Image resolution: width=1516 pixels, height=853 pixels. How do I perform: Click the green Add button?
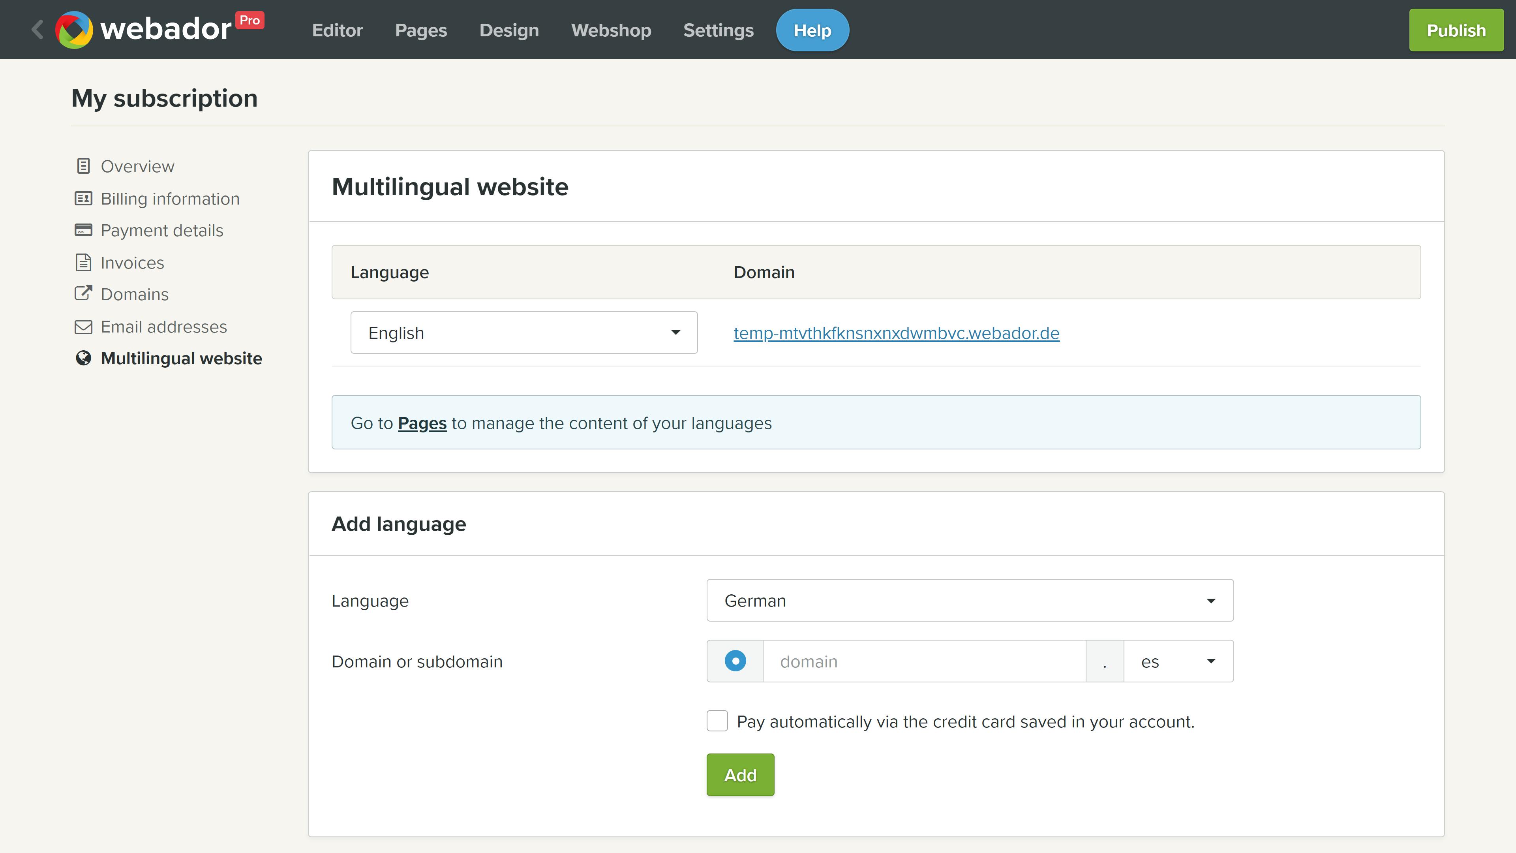(740, 775)
